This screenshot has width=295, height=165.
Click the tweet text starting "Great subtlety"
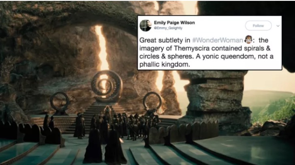pos(206,53)
